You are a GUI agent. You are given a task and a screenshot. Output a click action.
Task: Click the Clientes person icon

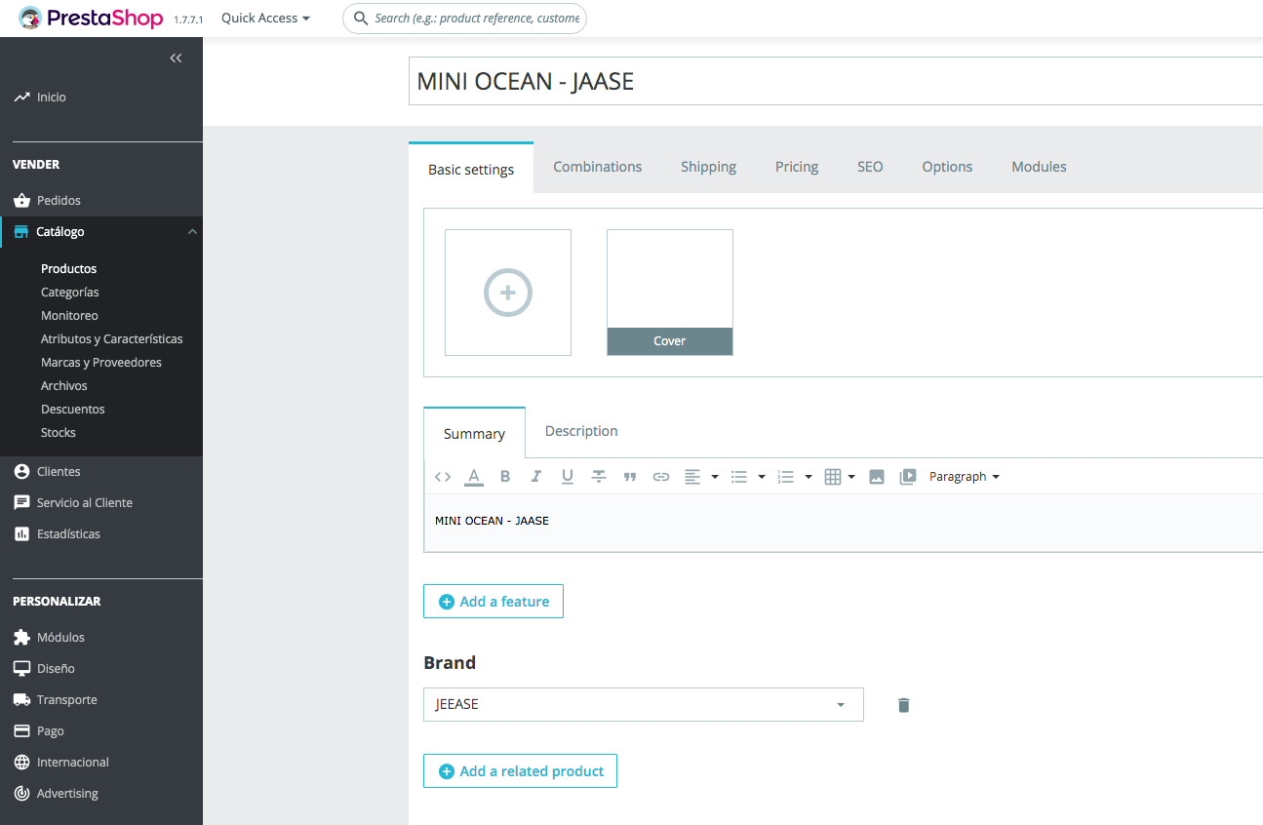click(x=21, y=471)
